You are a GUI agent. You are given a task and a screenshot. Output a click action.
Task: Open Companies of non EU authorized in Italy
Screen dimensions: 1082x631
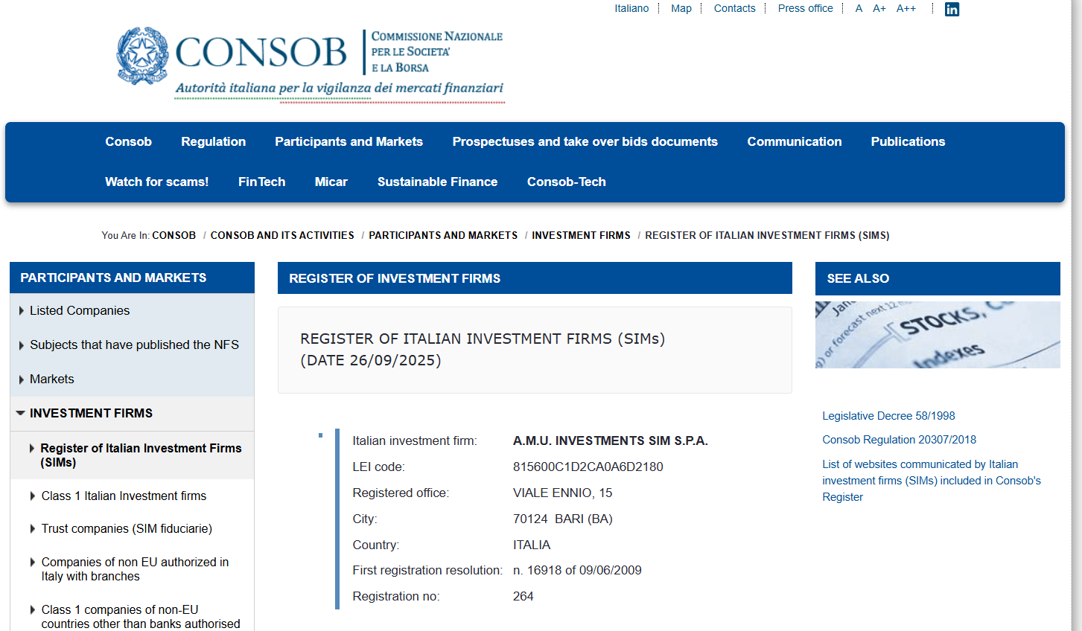point(135,569)
